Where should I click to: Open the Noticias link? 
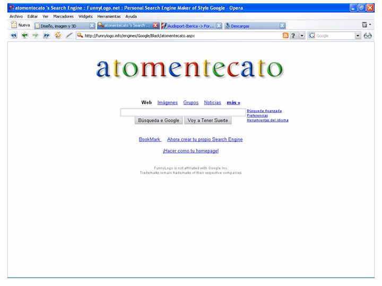click(212, 102)
